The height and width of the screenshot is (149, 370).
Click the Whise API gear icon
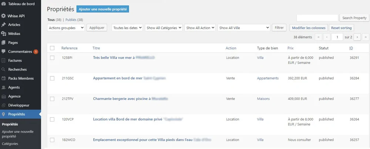pos(3,16)
